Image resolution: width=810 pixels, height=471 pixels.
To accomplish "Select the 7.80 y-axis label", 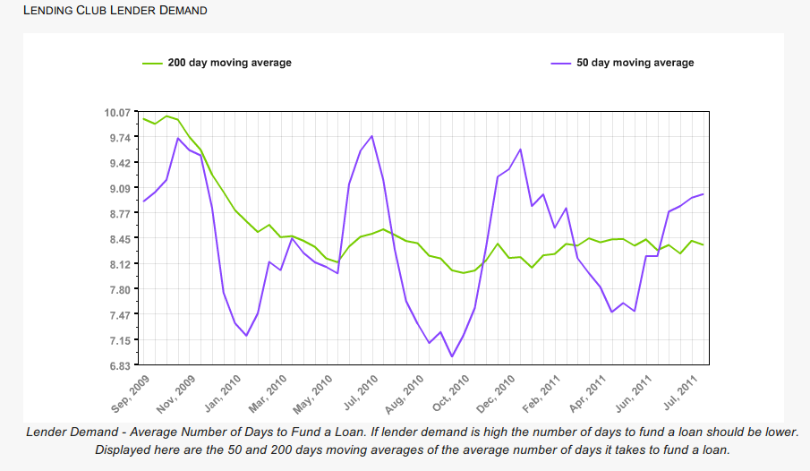I will tap(120, 289).
